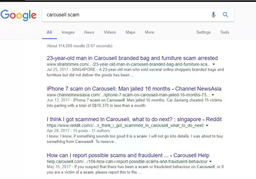
Task: Click the Google logo
Action: pos(19,15)
